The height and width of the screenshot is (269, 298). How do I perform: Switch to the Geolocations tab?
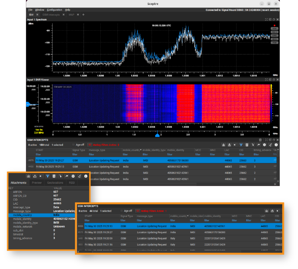(55, 183)
